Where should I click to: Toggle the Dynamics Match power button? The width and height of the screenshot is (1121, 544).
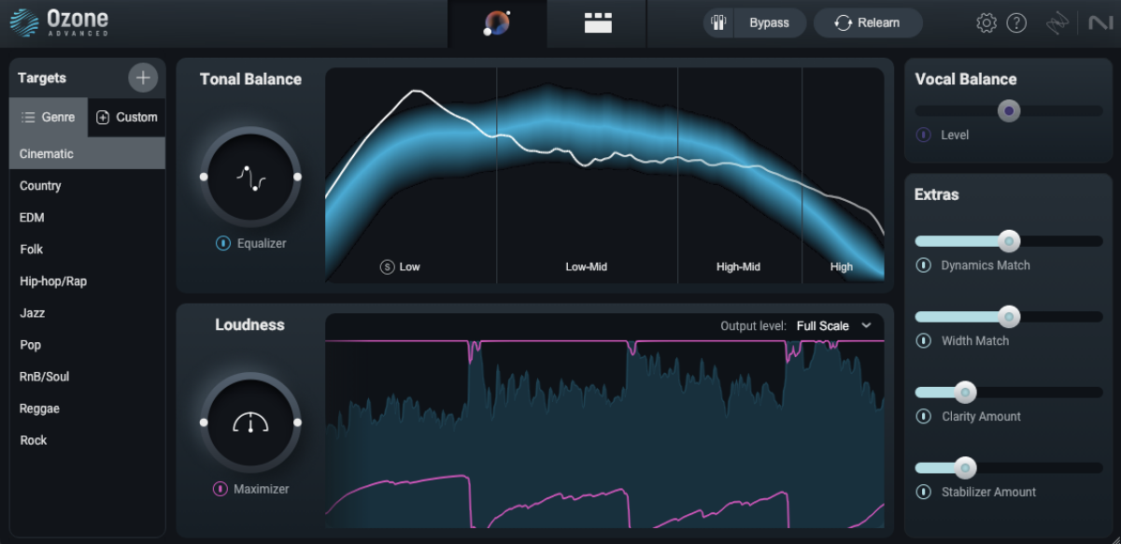[x=923, y=265]
